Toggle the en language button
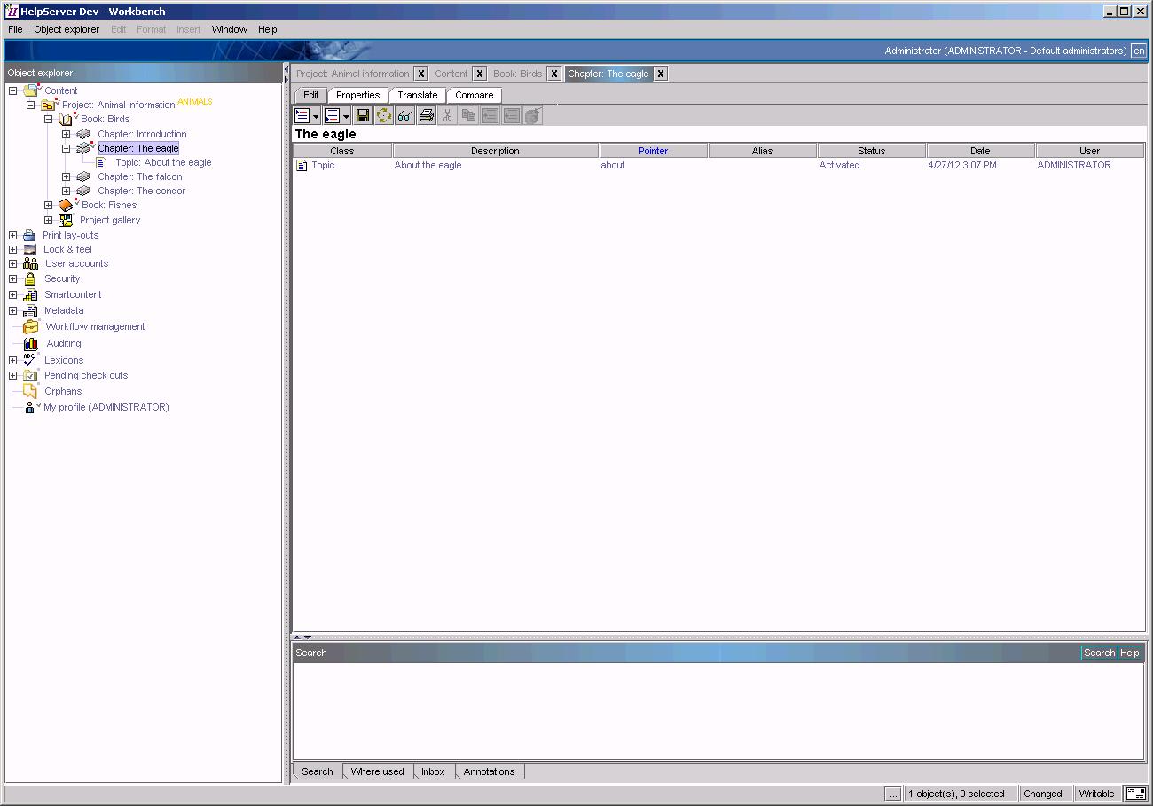The height and width of the screenshot is (806, 1153). click(x=1139, y=51)
